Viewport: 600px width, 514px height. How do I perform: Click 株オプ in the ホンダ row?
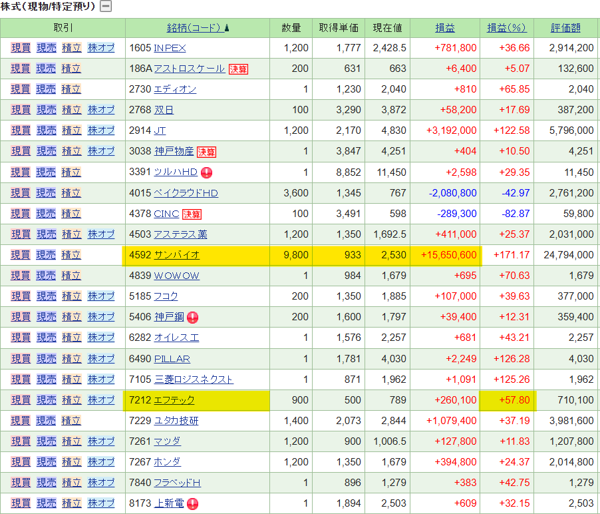[101, 462]
